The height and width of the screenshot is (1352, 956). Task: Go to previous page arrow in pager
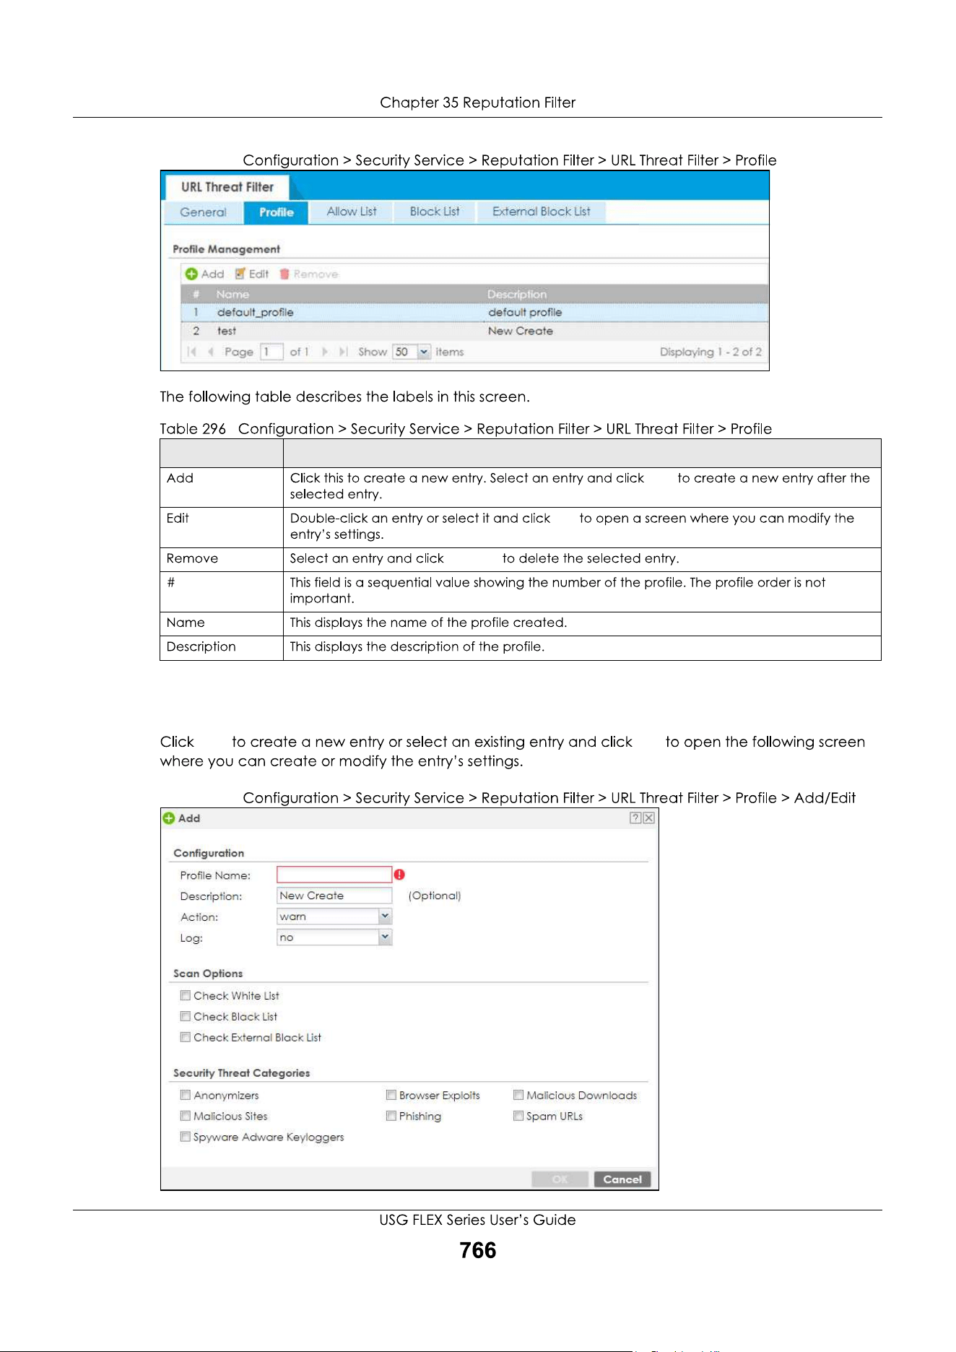tap(210, 352)
